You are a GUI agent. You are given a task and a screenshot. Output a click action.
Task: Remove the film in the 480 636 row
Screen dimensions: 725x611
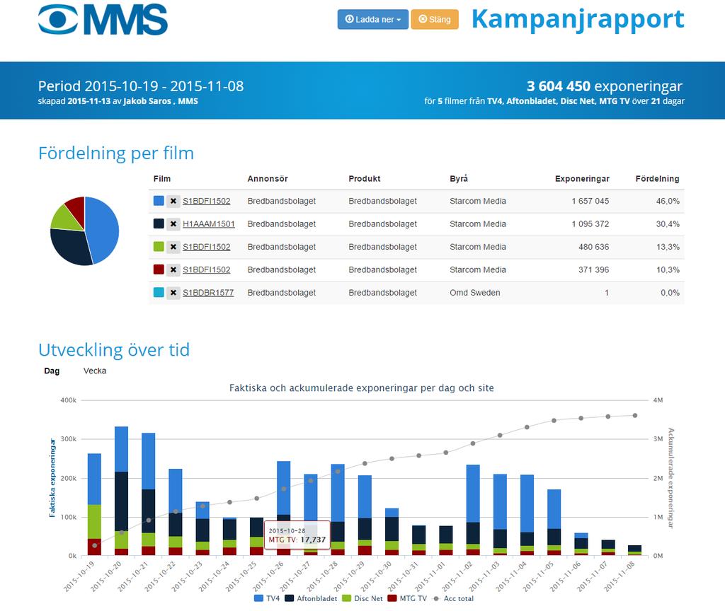pyautogui.click(x=173, y=247)
